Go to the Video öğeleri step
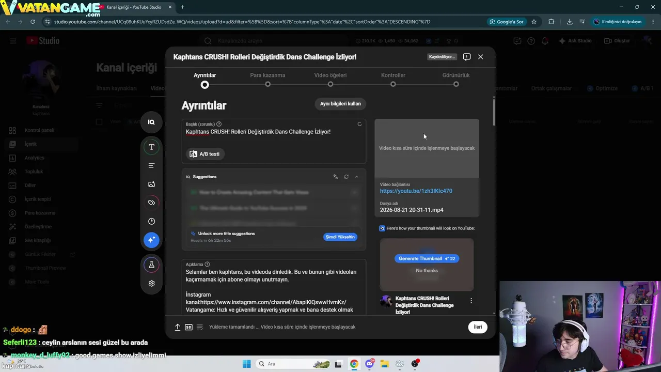This screenshot has height=372, width=661. pyautogui.click(x=330, y=79)
